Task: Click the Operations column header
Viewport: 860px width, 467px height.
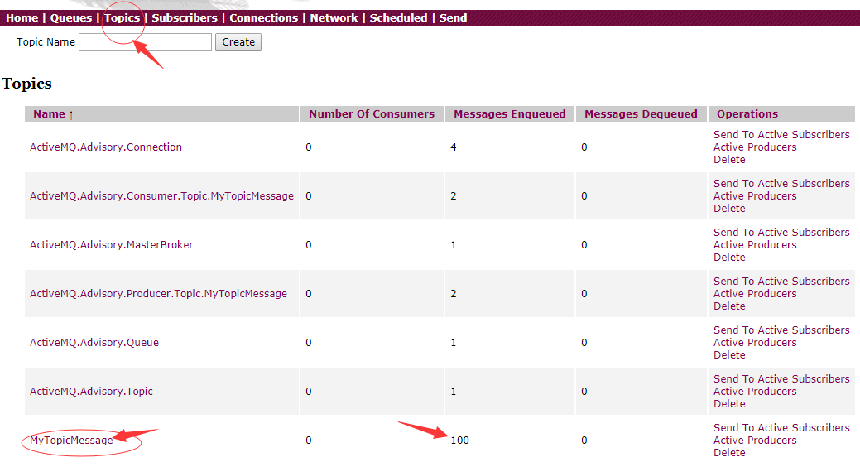Action: pos(747,113)
